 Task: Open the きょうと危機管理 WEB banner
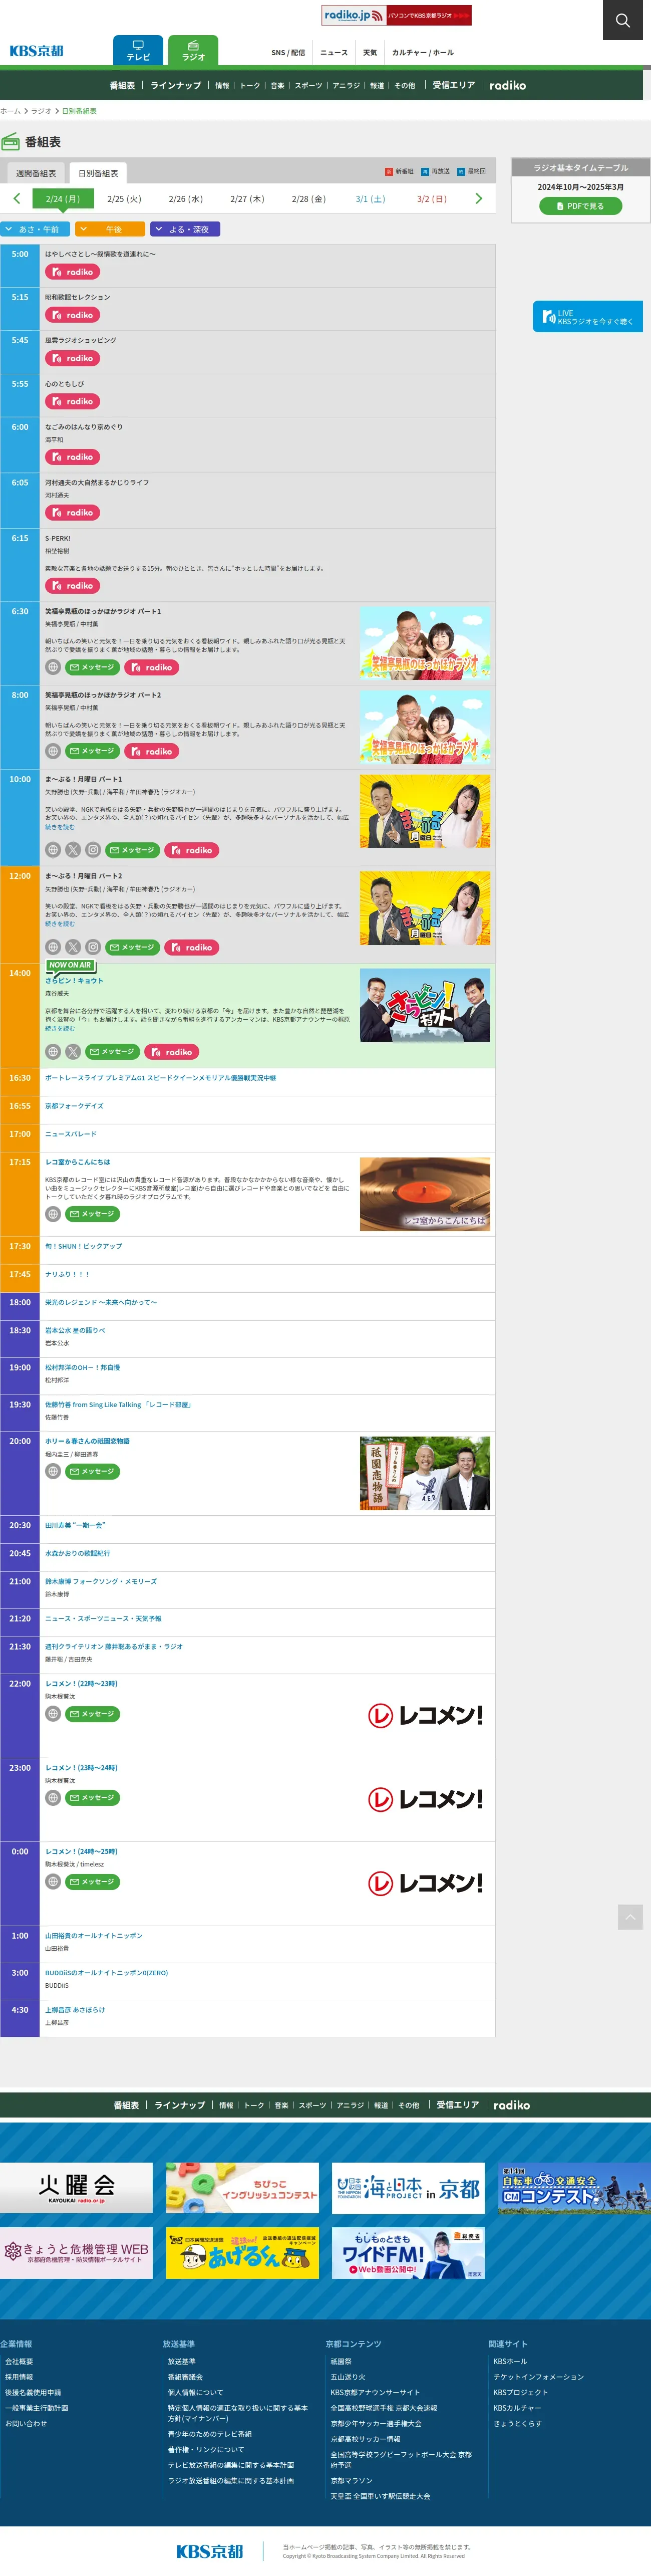click(76, 2253)
